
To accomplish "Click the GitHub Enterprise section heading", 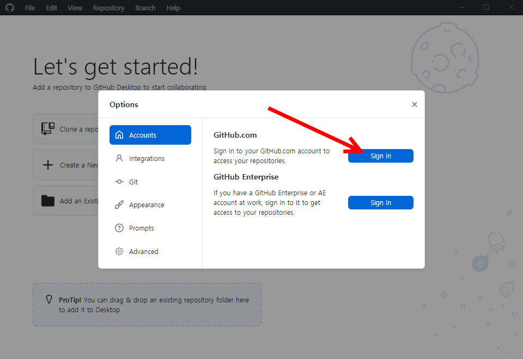I will (x=246, y=177).
